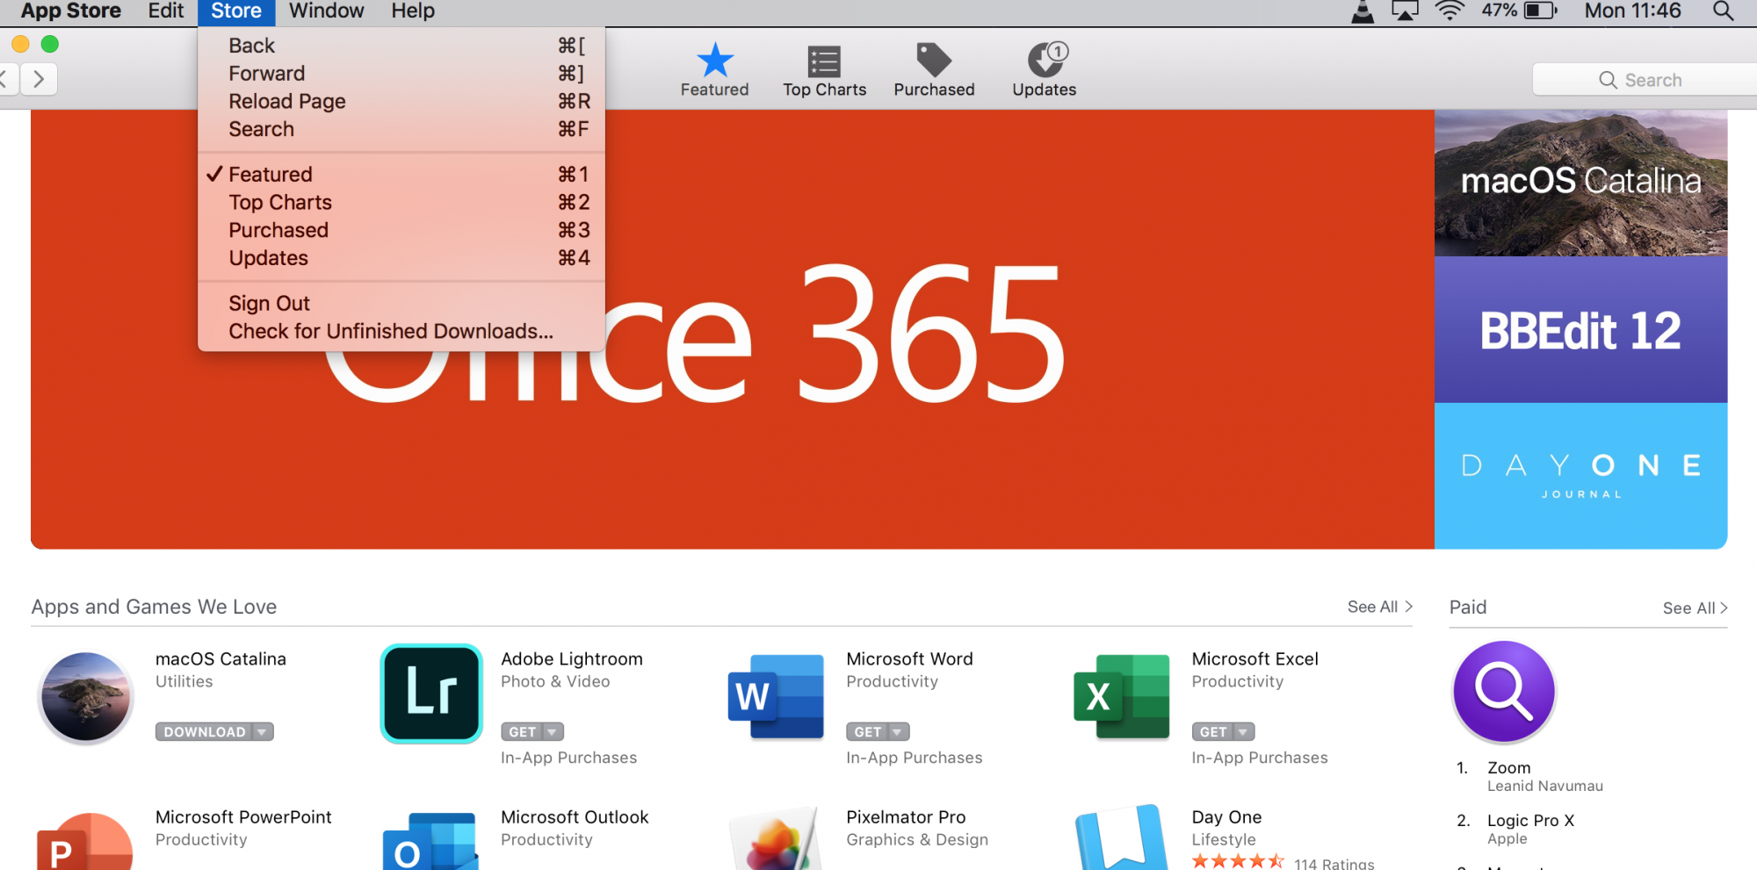Open the Window menu
Viewport: 1757px width, 870px height.
point(327,11)
